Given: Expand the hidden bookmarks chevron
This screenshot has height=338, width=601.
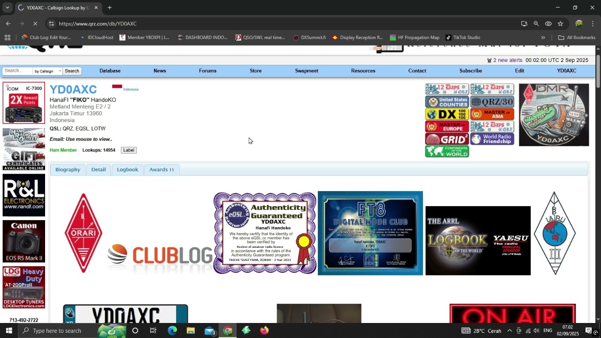Looking at the screenshot, I should [543, 38].
